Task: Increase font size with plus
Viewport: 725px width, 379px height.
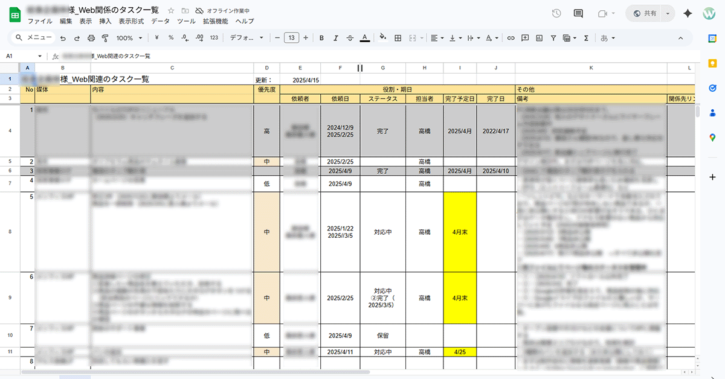Action: tap(306, 37)
